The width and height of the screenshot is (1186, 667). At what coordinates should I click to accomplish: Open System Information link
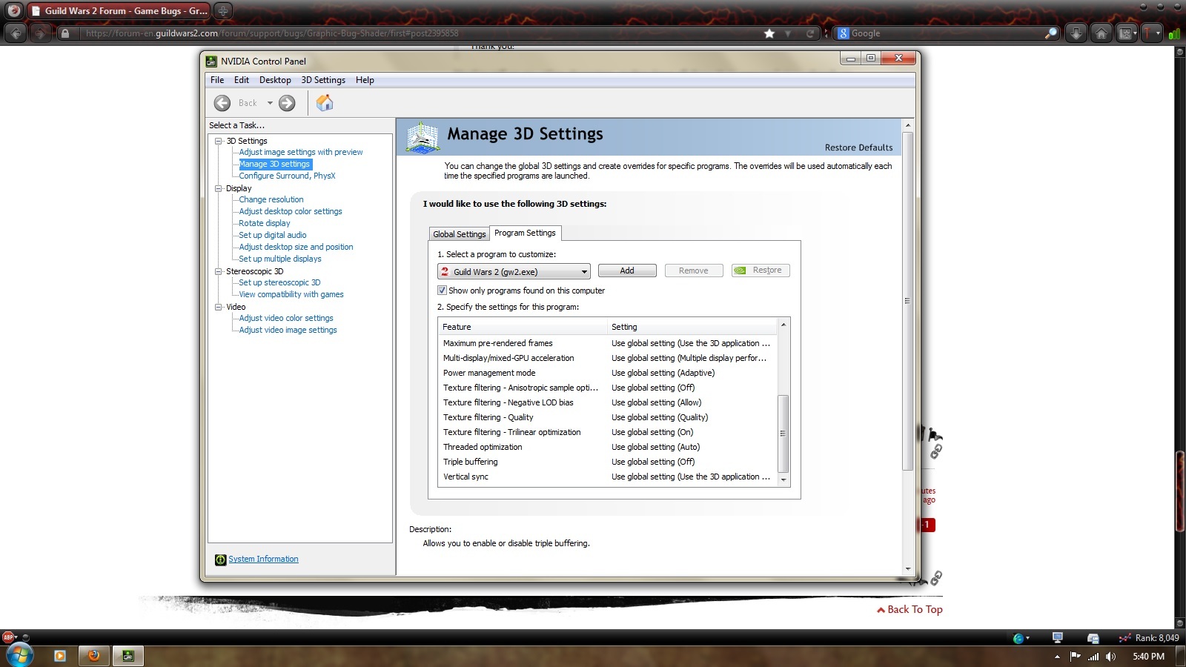click(263, 560)
